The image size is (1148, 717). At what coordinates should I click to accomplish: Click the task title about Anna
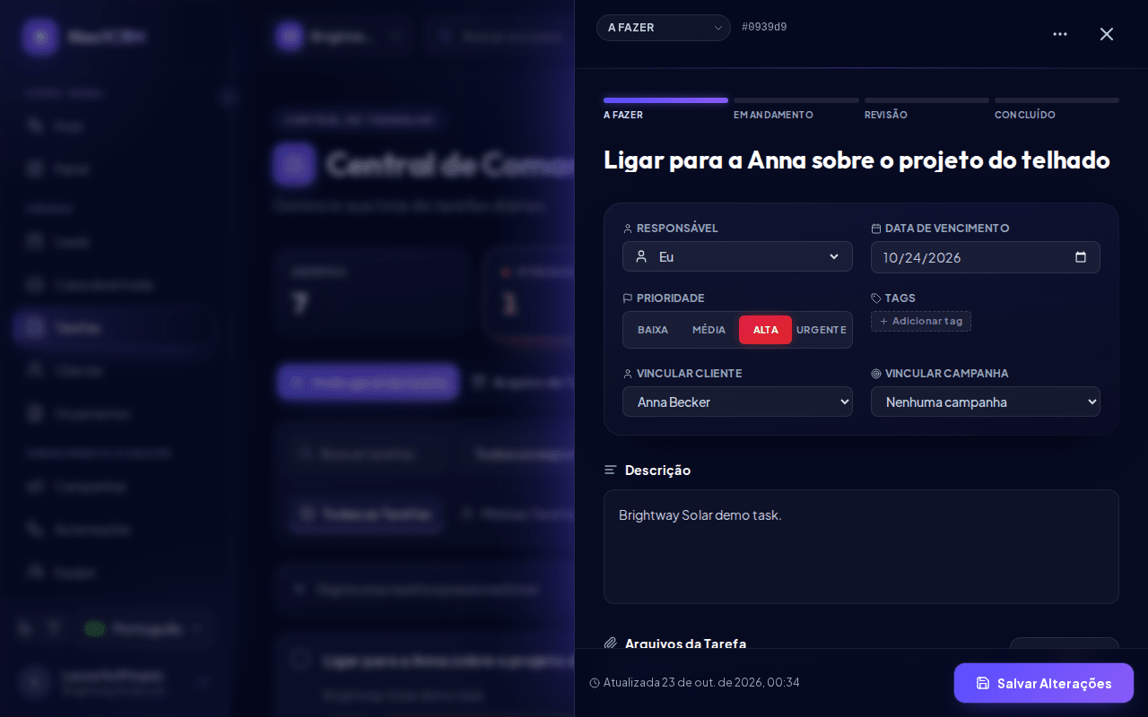point(857,160)
